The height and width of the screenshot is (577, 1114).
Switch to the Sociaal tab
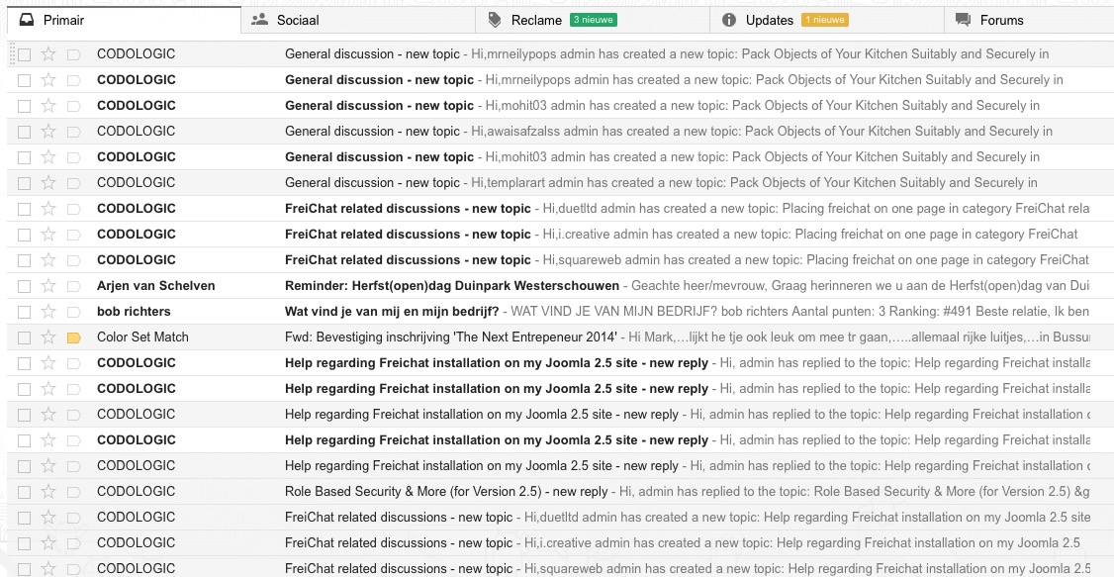click(358, 20)
